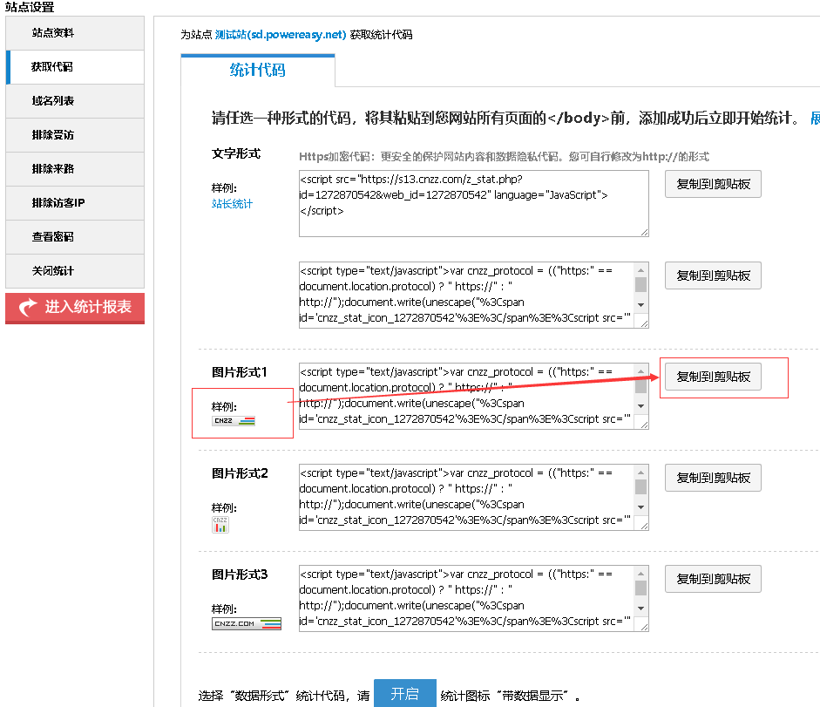Click the CNZZ sample icon under 图片形式1
This screenshot has width=820, height=707.
coord(234,421)
